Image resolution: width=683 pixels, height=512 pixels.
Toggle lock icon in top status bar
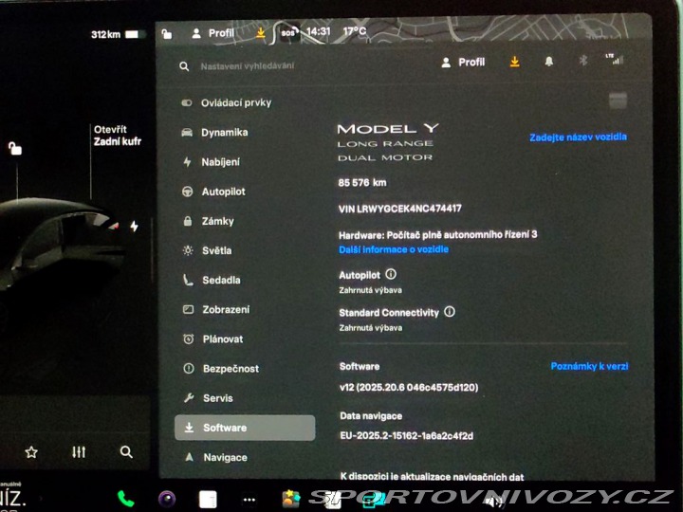(x=167, y=33)
